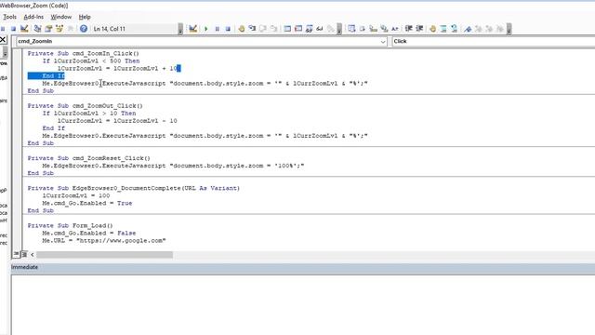Toggle Bookmark flag icon on the Edit toolbar

click(468, 29)
